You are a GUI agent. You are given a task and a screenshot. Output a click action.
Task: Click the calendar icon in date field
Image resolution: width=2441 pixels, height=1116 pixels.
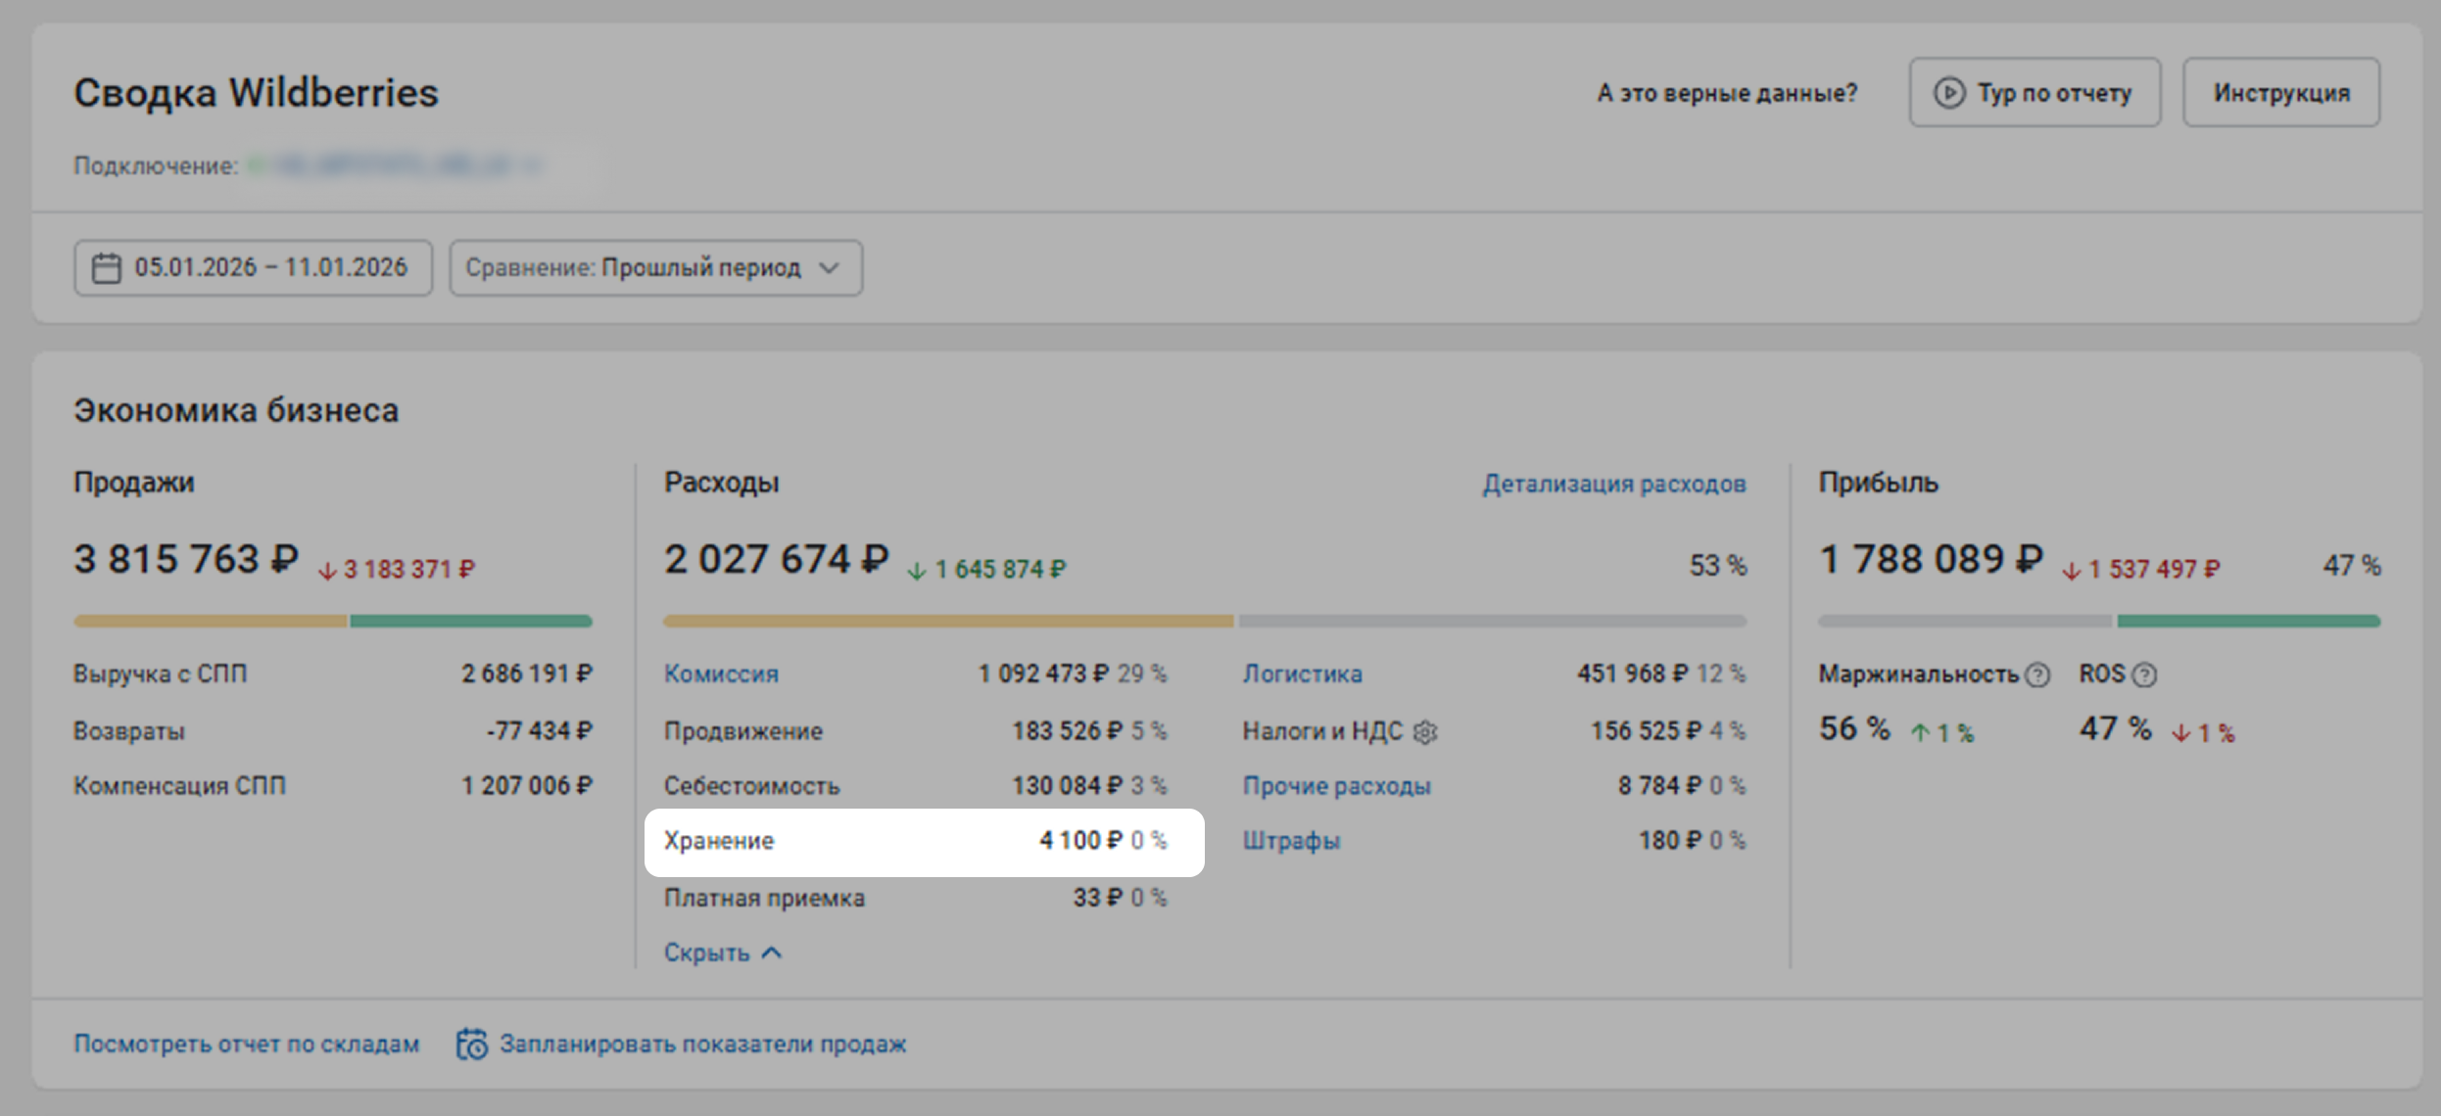click(x=106, y=267)
